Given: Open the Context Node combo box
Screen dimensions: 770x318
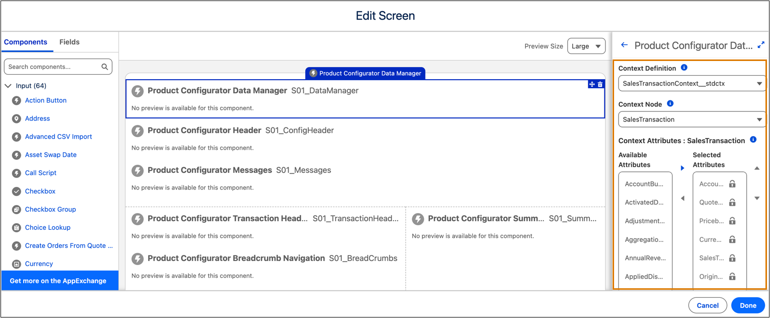Looking at the screenshot, I should point(692,119).
